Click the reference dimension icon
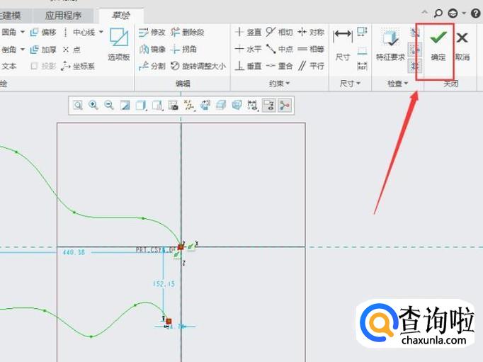 [x=362, y=66]
